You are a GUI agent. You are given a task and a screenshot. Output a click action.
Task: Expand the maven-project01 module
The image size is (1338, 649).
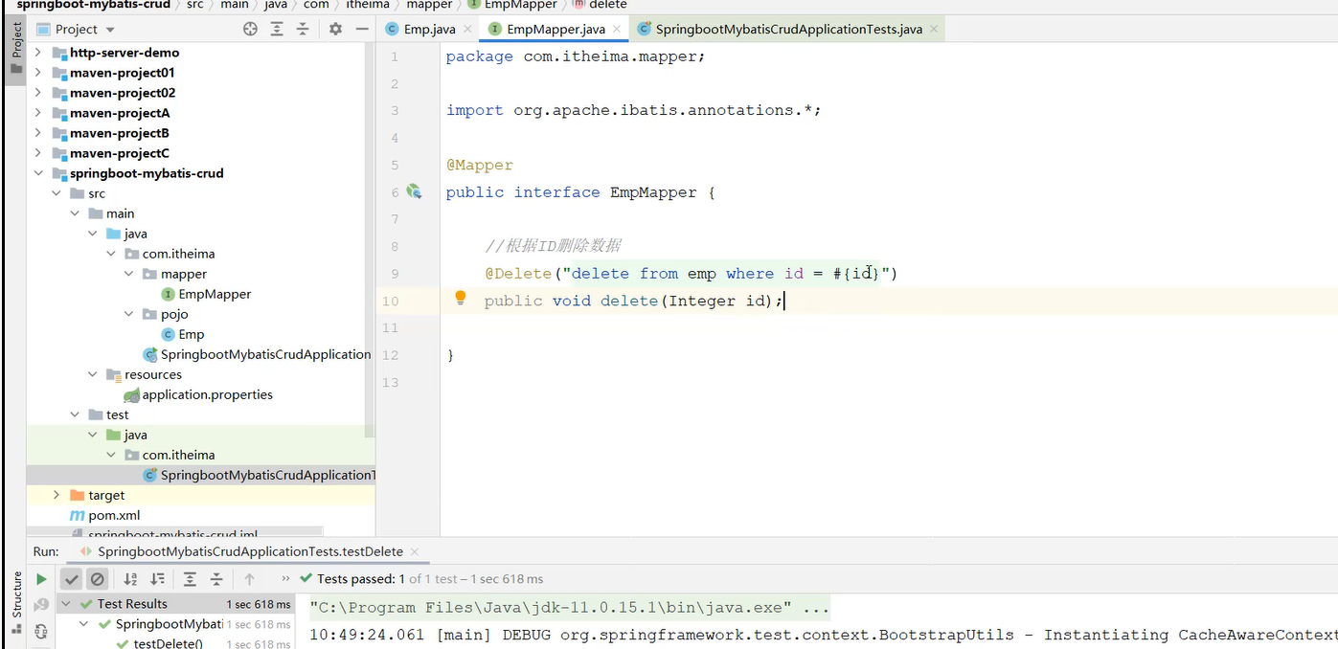pyautogui.click(x=38, y=74)
